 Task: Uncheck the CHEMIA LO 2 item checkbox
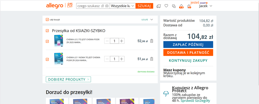(47, 41)
